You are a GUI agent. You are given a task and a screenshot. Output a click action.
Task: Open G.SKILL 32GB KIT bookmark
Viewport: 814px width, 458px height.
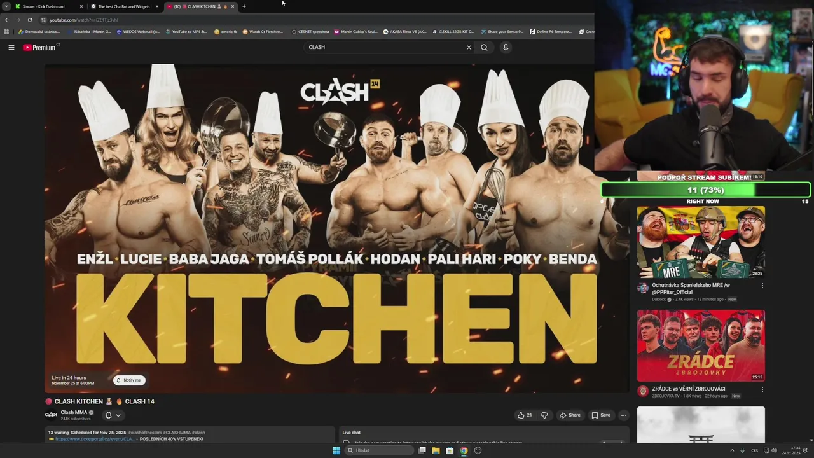(x=453, y=31)
